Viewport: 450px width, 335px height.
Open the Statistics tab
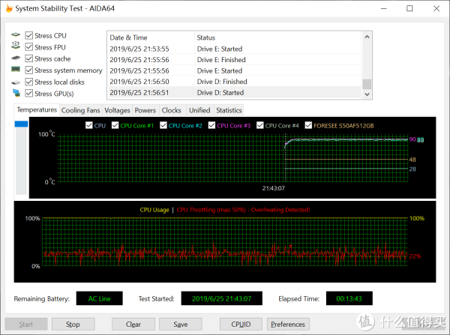(x=229, y=110)
